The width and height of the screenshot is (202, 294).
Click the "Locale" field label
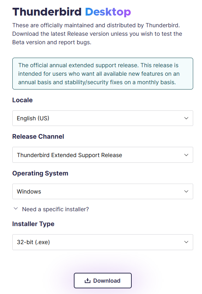[x=23, y=100]
